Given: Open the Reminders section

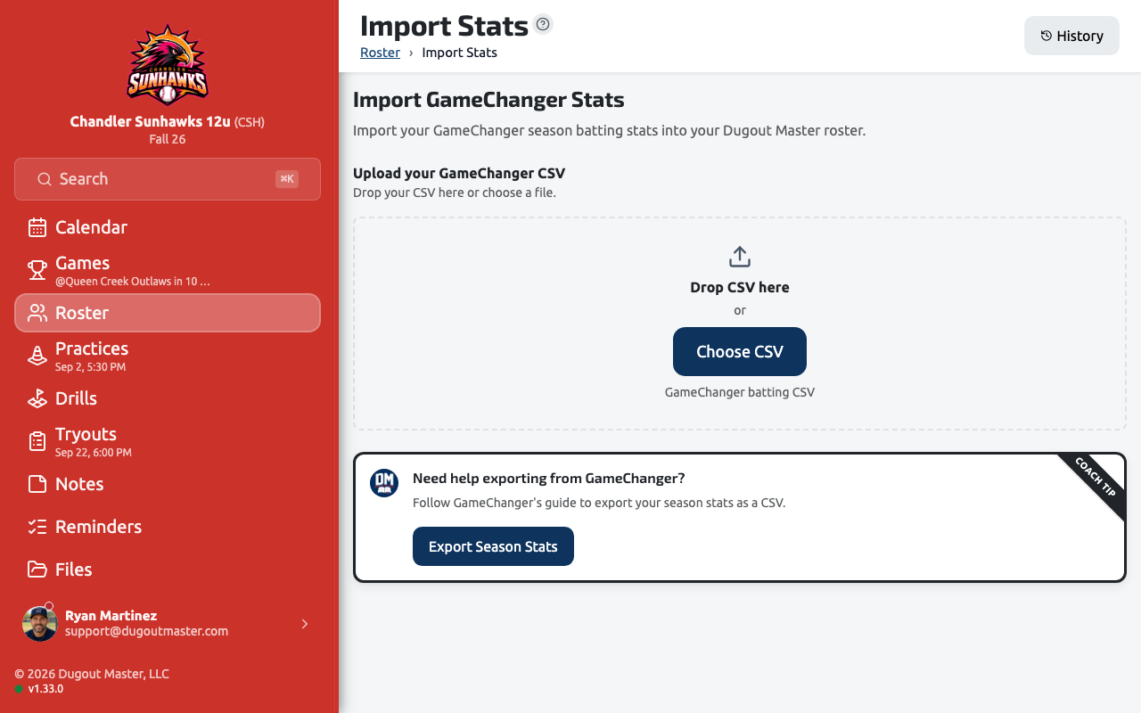Looking at the screenshot, I should (x=168, y=527).
